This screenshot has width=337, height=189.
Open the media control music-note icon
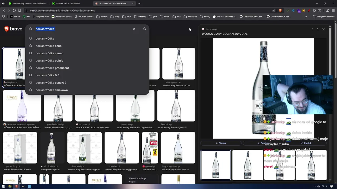pyautogui.click(x=328, y=10)
